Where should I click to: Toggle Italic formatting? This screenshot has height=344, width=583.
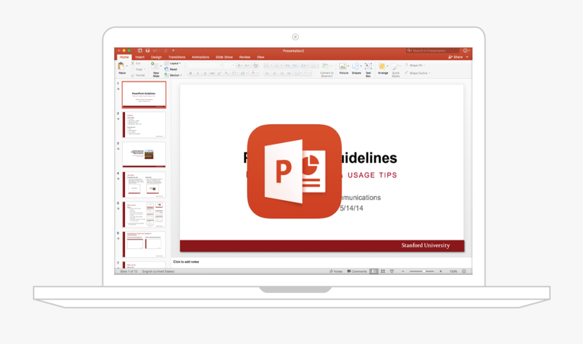(198, 73)
